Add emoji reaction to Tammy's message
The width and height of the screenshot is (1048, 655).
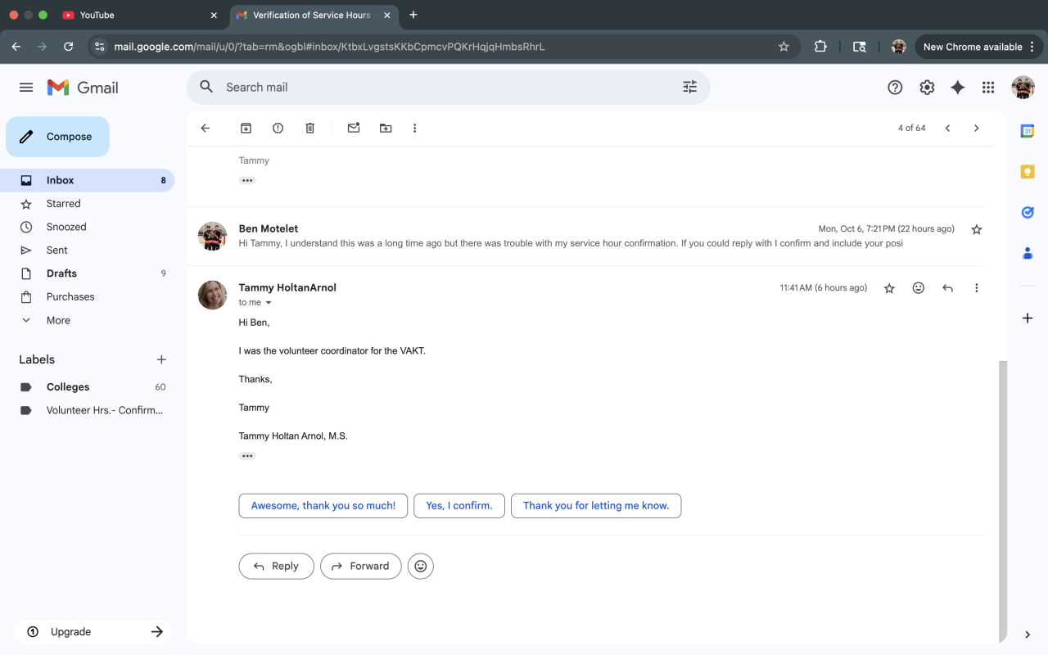coord(919,288)
